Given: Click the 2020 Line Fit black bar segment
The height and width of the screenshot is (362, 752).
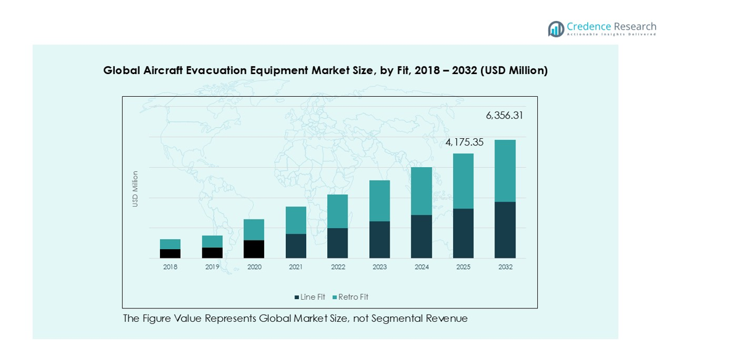Looking at the screenshot, I should coord(254,249).
